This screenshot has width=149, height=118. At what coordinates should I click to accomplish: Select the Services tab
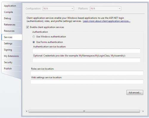point(12,37)
